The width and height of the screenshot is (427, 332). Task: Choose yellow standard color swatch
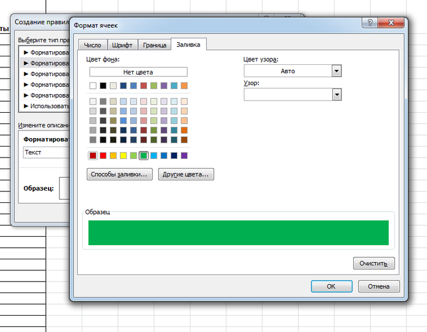click(x=123, y=156)
